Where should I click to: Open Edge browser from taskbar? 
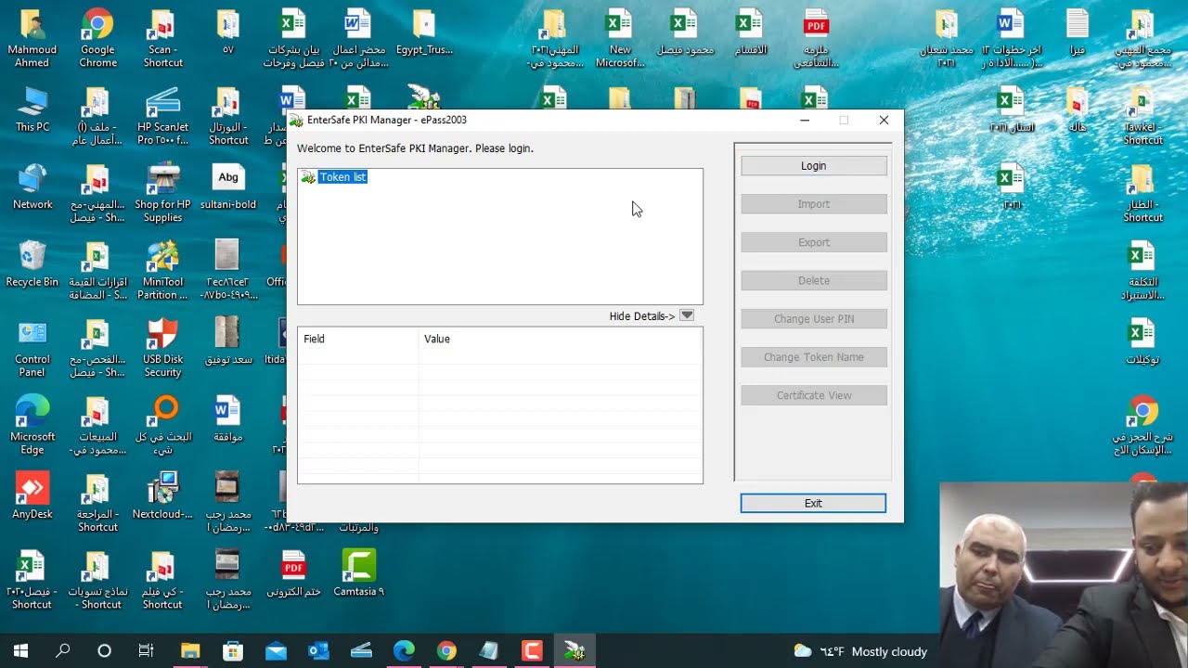404,651
